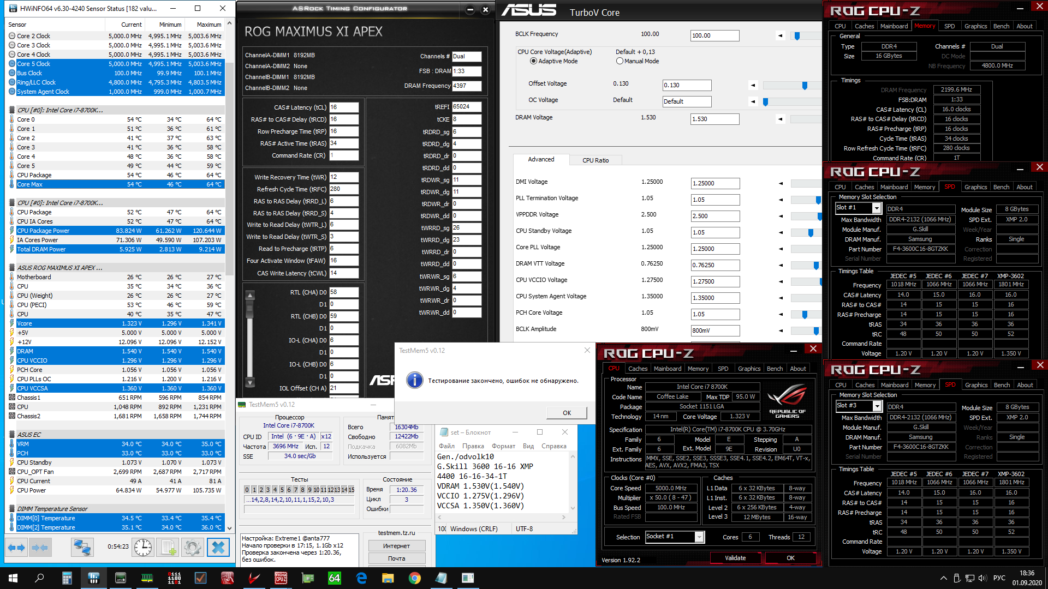Adjust Offset Voltage slider handle

(x=805, y=86)
